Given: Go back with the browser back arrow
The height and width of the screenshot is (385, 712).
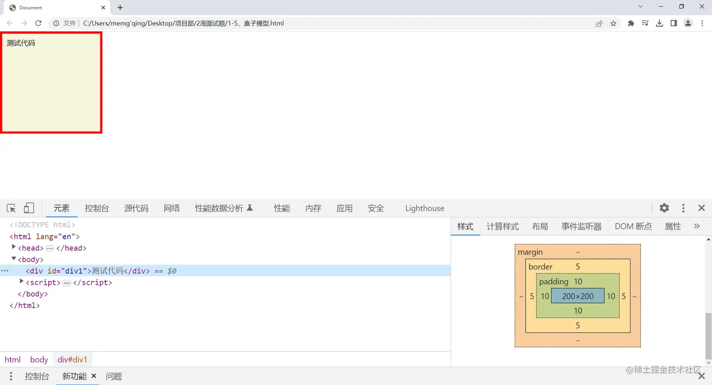Looking at the screenshot, I should tap(10, 23).
